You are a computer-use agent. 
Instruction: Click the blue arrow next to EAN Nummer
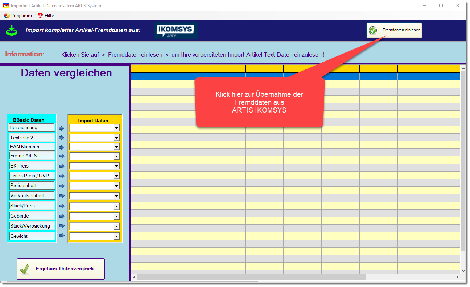click(x=61, y=147)
